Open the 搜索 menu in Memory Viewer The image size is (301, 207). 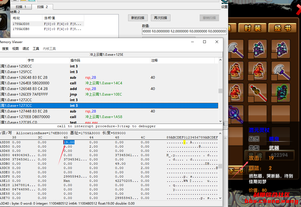(x=5, y=49)
